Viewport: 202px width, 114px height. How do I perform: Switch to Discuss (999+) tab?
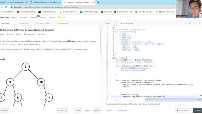(x=43, y=23)
